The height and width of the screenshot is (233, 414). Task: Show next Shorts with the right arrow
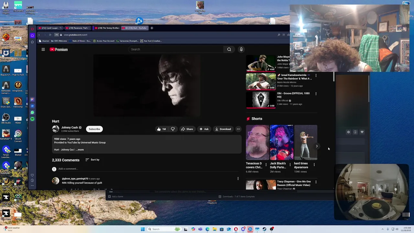tap(317, 146)
